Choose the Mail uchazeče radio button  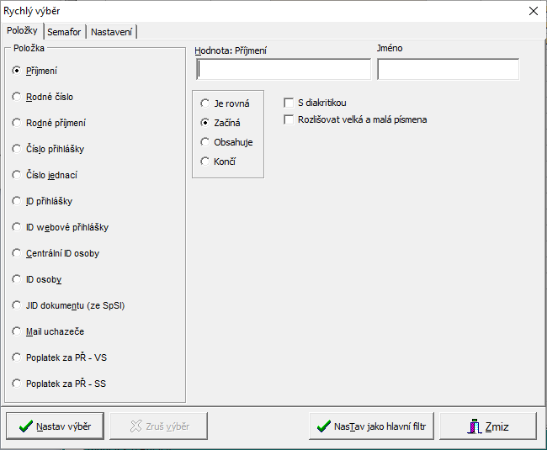[17, 331]
